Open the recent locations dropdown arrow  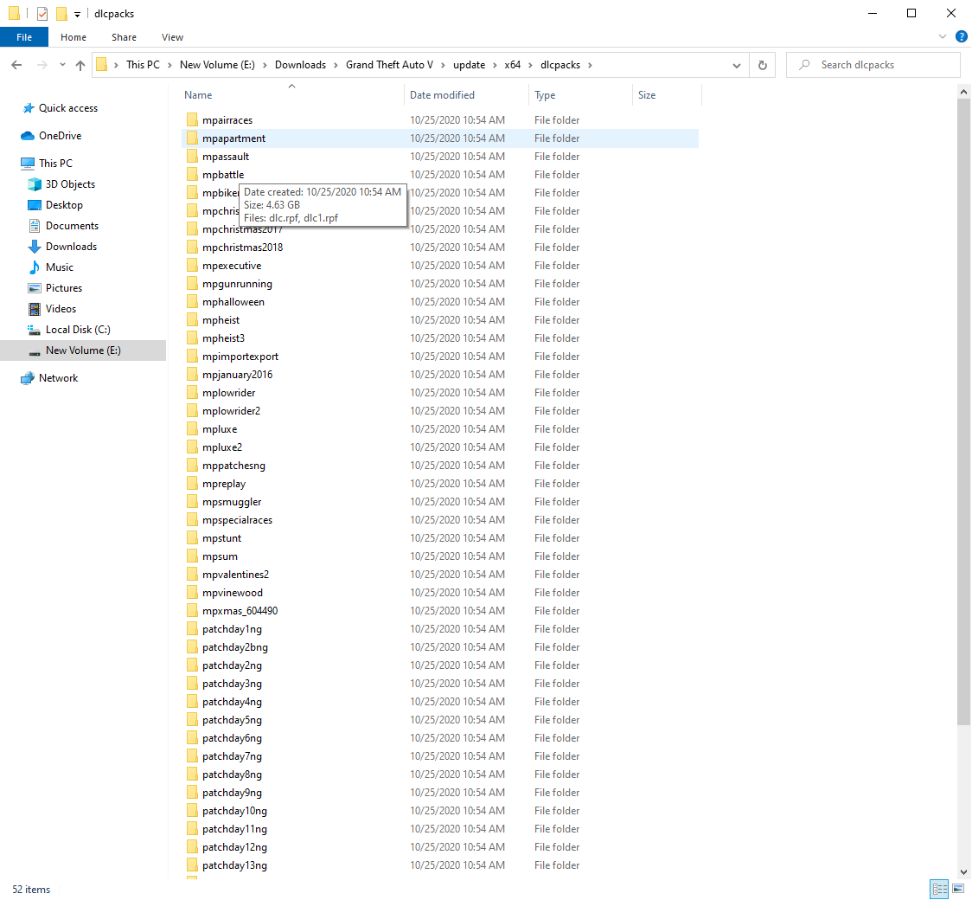click(x=62, y=65)
